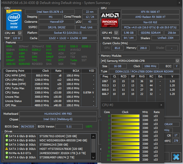Click the blue X close icon button

pyautogui.click(x=176, y=157)
